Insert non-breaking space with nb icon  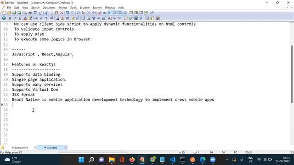(36, 18)
